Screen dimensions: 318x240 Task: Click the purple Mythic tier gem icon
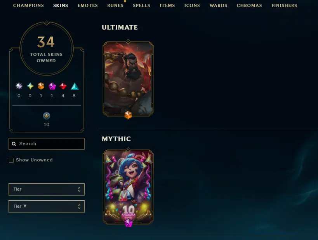pos(52,86)
